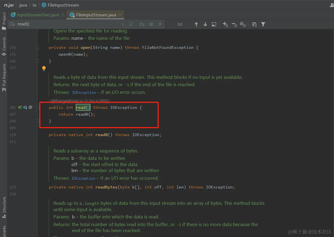Click the yellow lightbulb intention icon

coord(44,68)
